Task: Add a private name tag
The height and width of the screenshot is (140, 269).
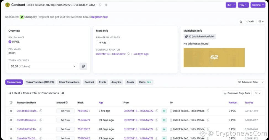Action: click(102, 43)
